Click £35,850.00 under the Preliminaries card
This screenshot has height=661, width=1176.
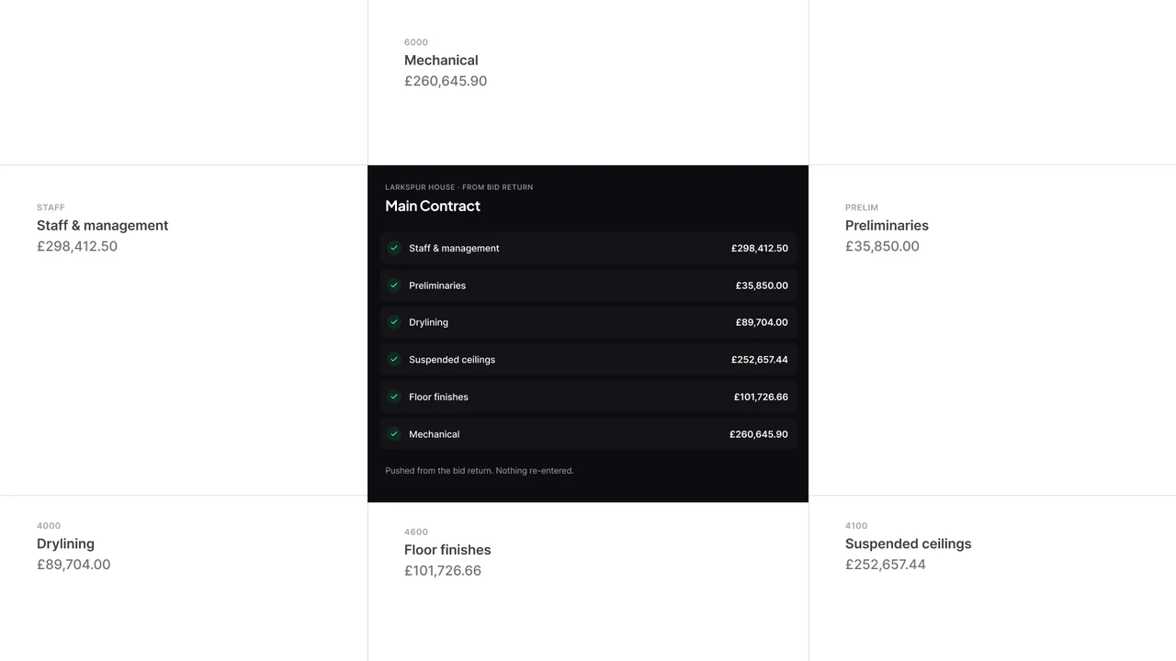(x=882, y=246)
